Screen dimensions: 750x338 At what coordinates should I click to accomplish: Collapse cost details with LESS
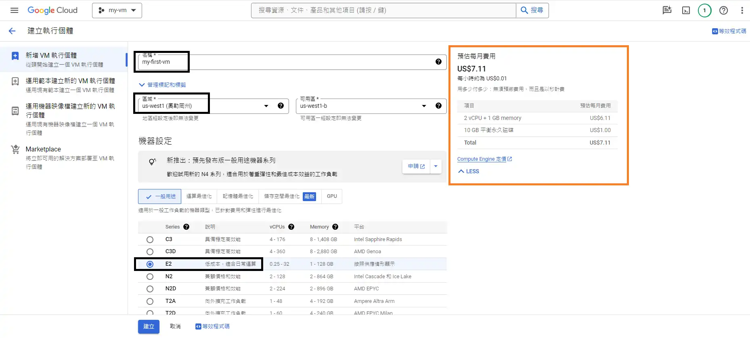tap(469, 171)
